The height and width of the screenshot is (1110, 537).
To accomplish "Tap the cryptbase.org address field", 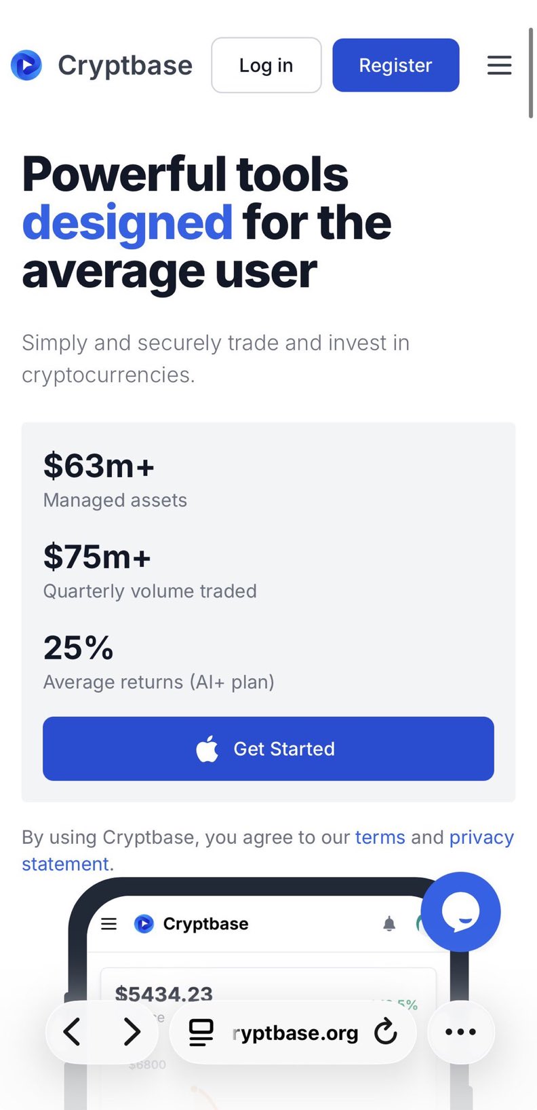I will point(295,1033).
